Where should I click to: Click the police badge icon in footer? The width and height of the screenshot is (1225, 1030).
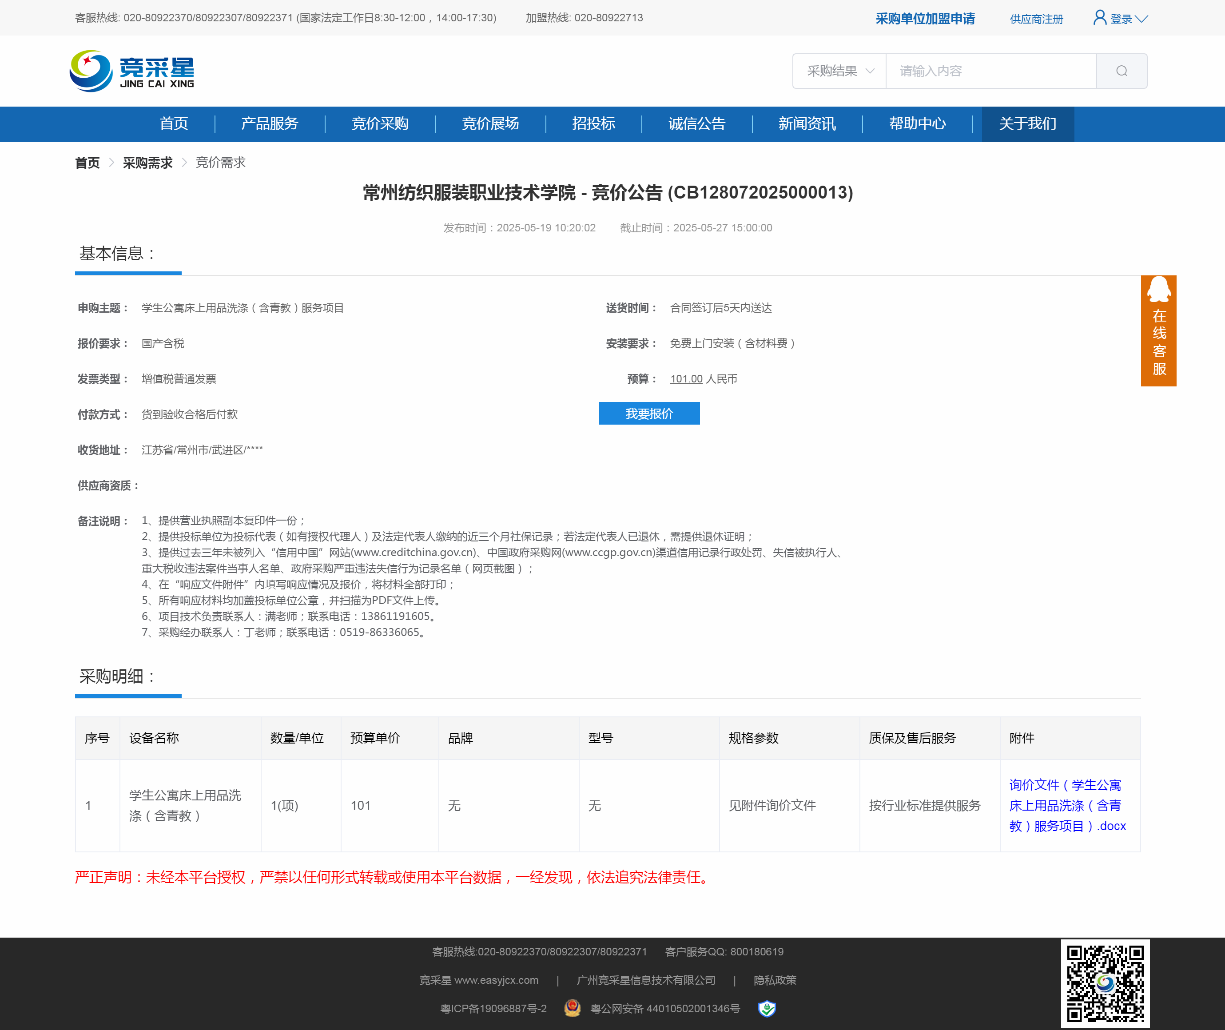click(x=572, y=1008)
